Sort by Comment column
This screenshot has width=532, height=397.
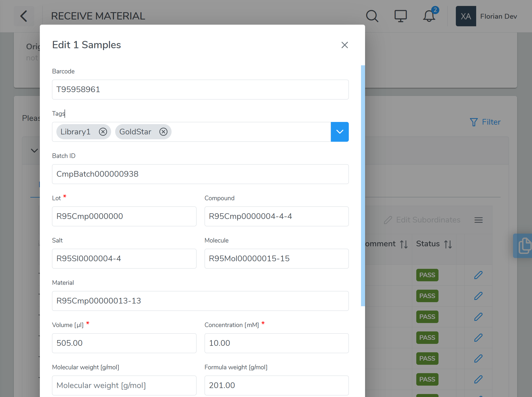(x=404, y=244)
